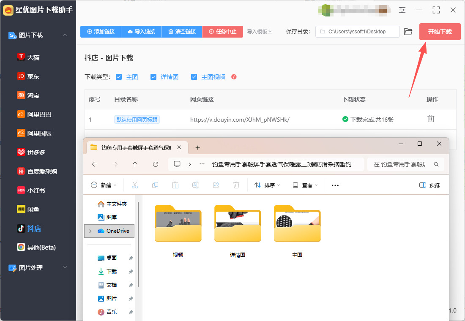Toggle the 详情图 checkbox
The height and width of the screenshot is (321, 465).
pyautogui.click(x=153, y=77)
